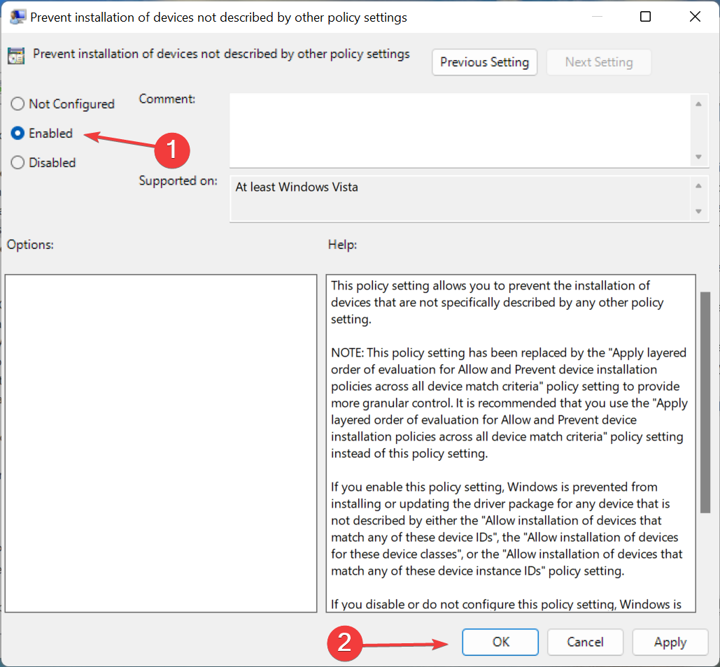Click the 'Supported on:' label
Screen dimensions: 720x667
tap(178, 181)
